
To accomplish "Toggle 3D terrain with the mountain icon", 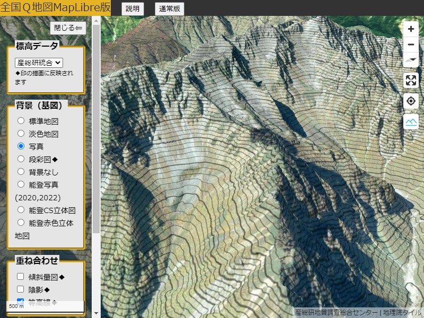I will 411,122.
